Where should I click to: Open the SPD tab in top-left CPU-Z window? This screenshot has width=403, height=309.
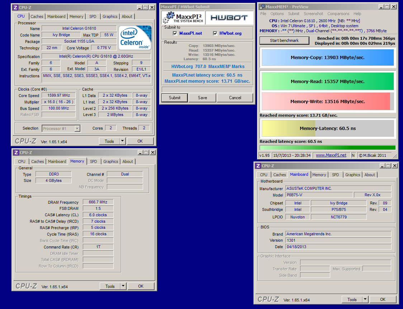click(x=93, y=16)
